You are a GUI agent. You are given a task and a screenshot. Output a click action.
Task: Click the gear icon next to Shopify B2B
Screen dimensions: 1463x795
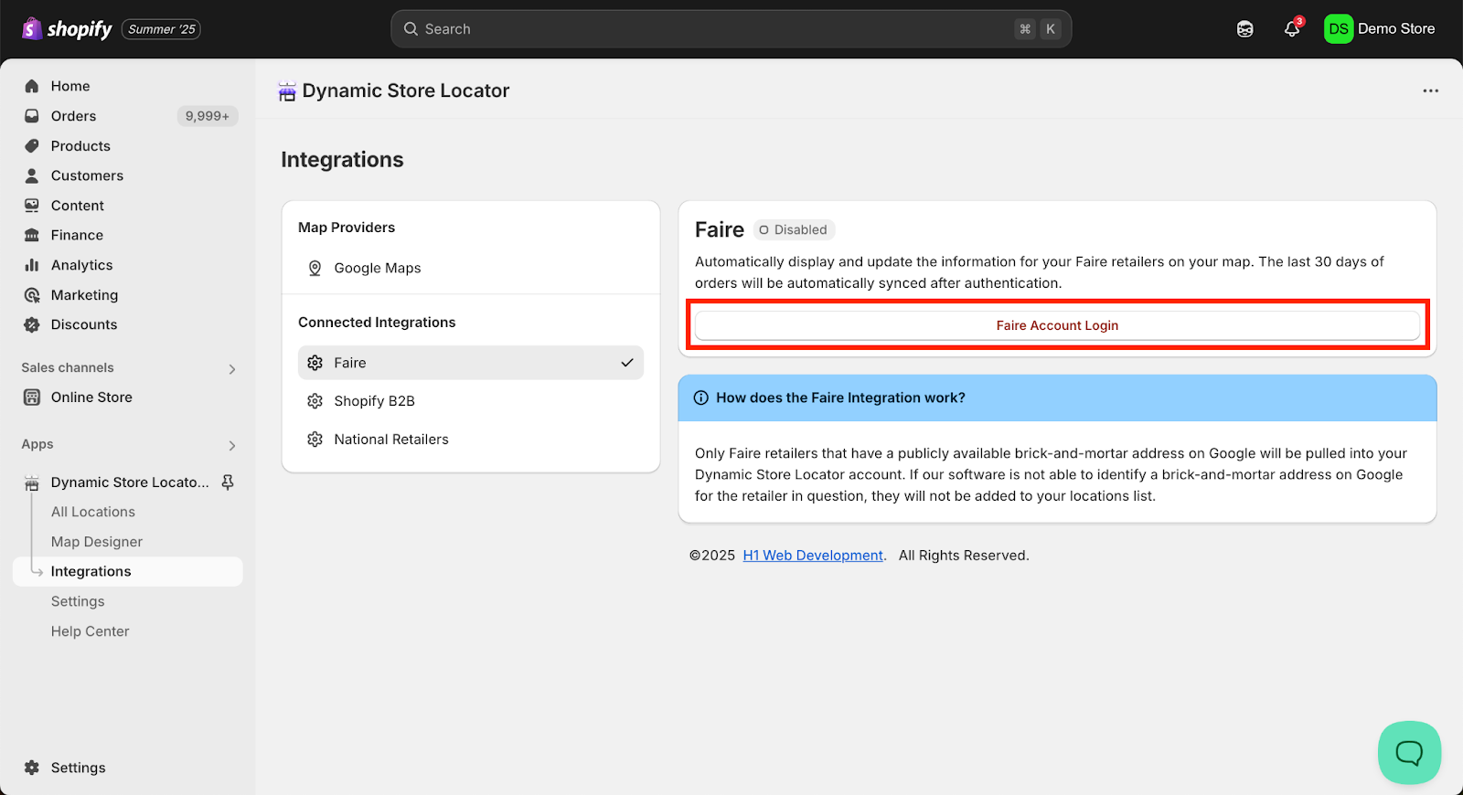point(315,401)
